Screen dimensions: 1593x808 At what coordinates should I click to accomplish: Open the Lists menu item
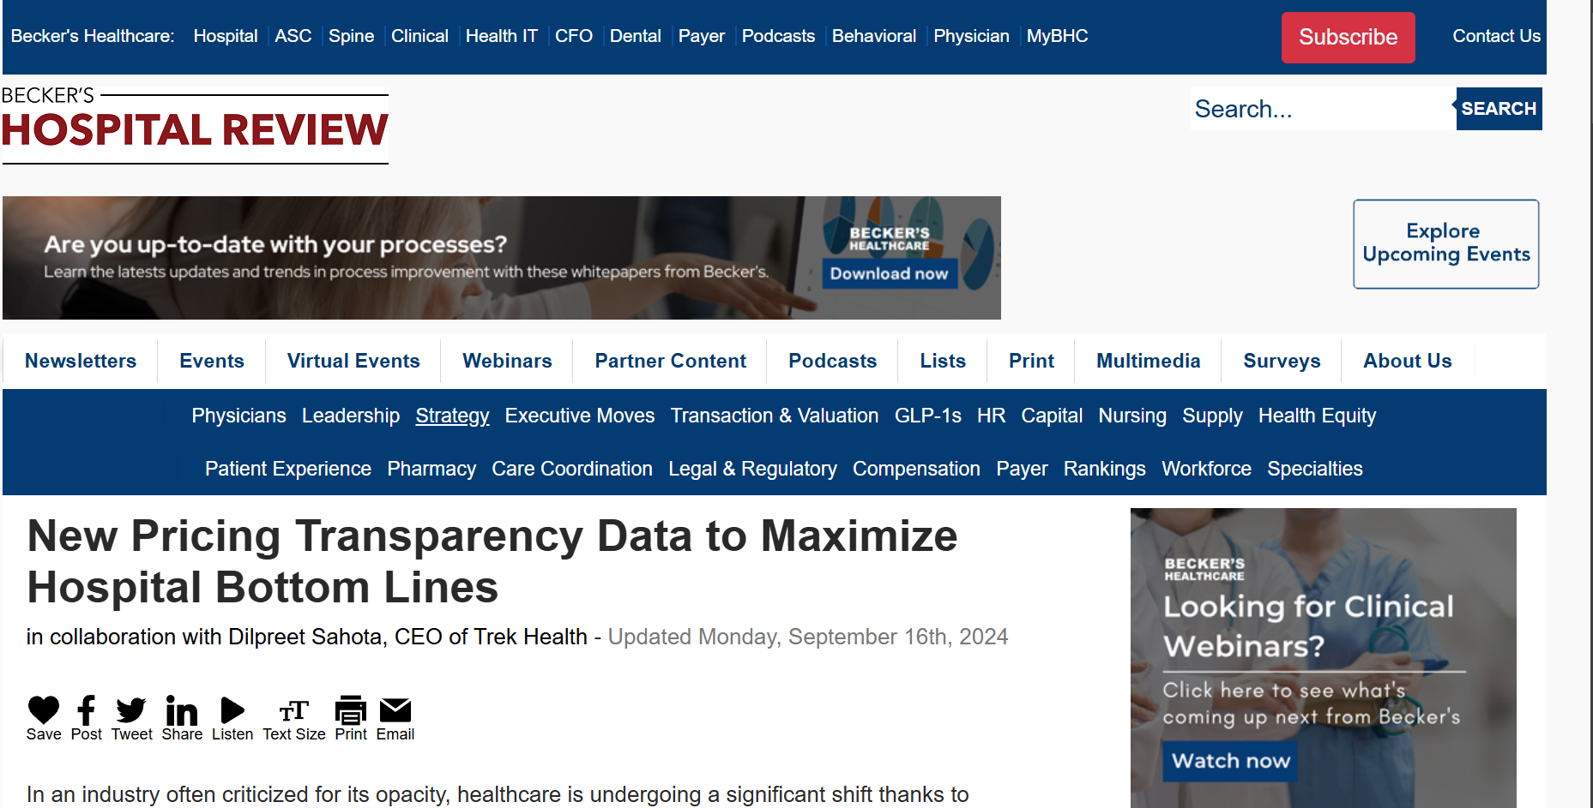[943, 361]
